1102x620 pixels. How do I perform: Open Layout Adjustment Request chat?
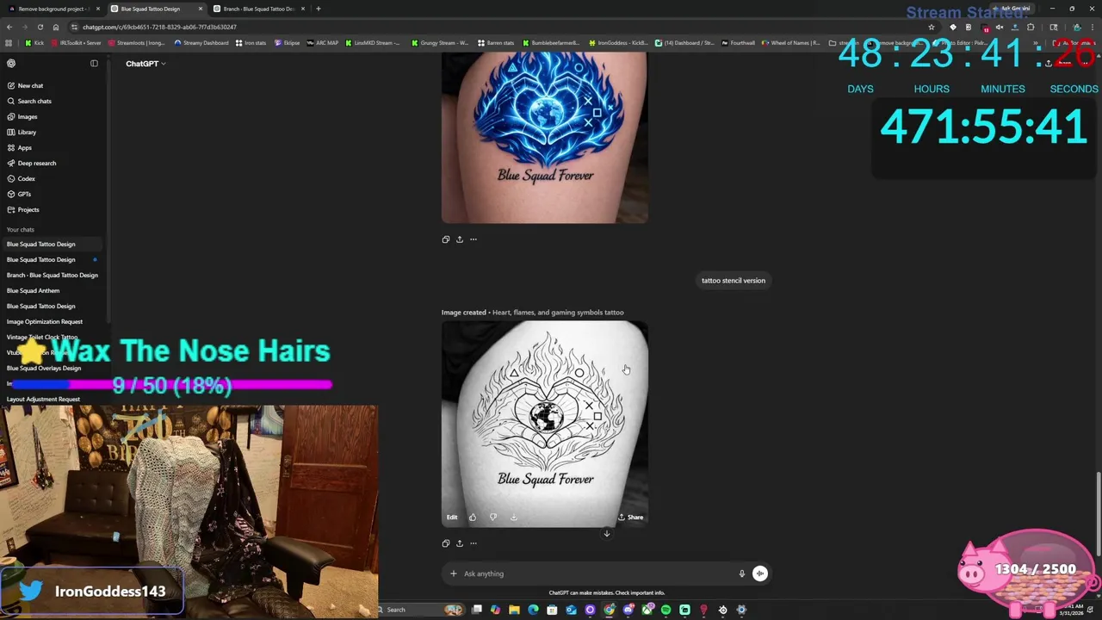52,399
